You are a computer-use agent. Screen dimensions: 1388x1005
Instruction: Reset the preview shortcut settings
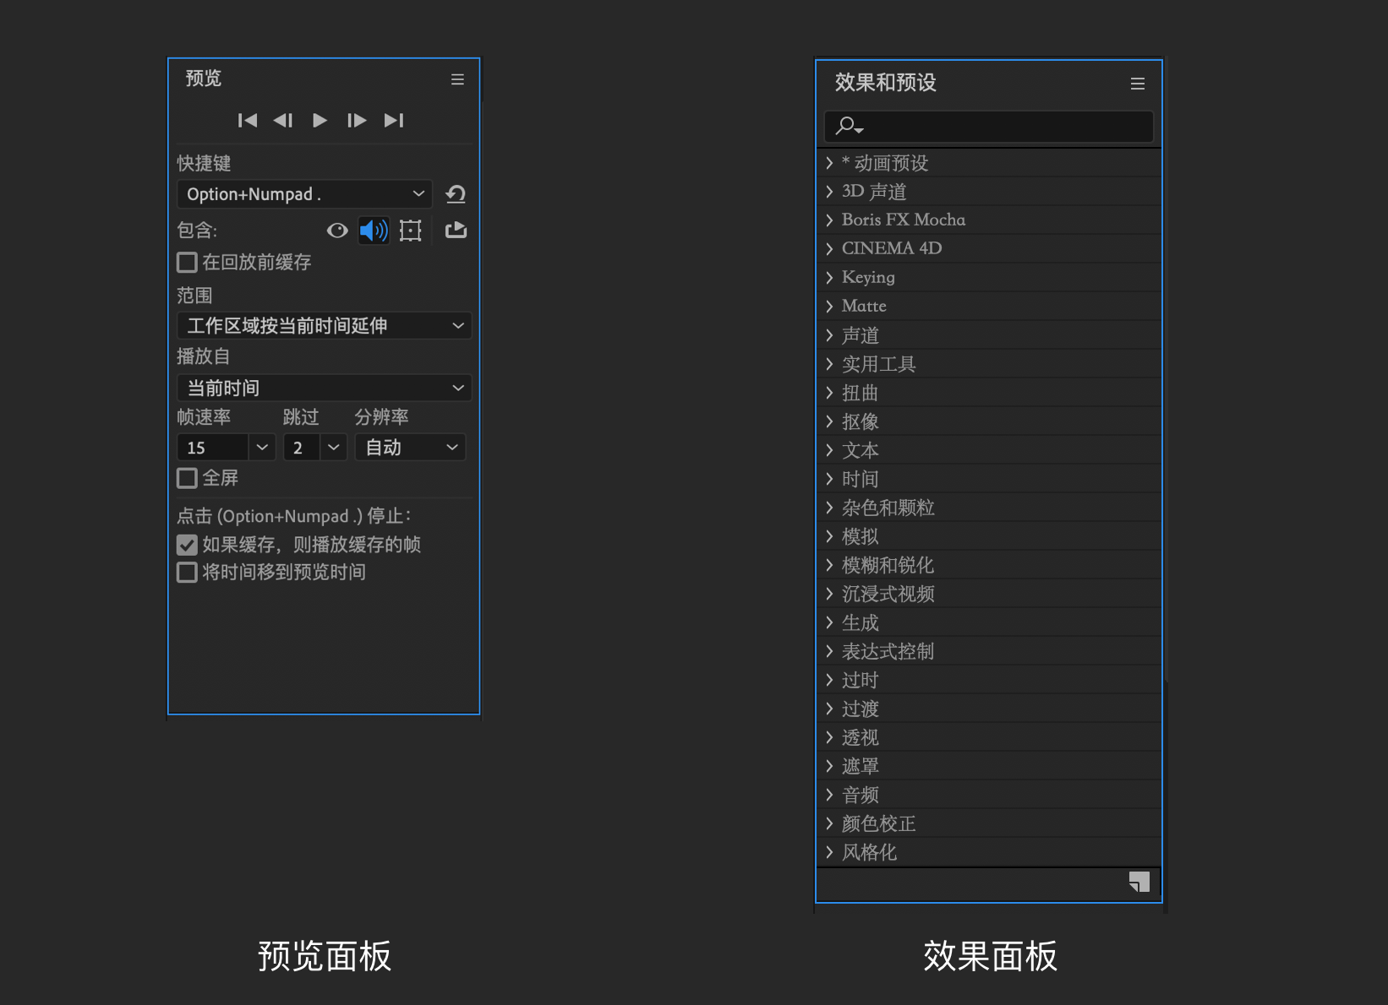[456, 194]
